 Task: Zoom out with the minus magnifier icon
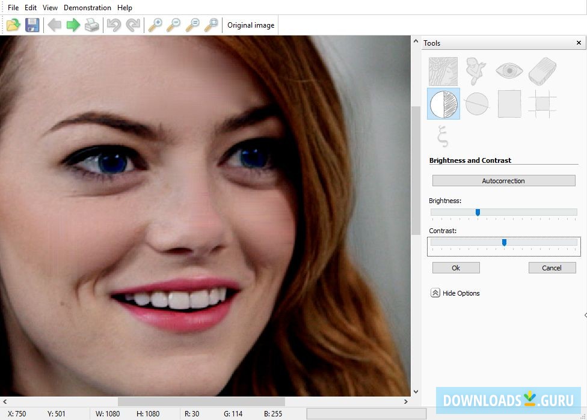[174, 25]
